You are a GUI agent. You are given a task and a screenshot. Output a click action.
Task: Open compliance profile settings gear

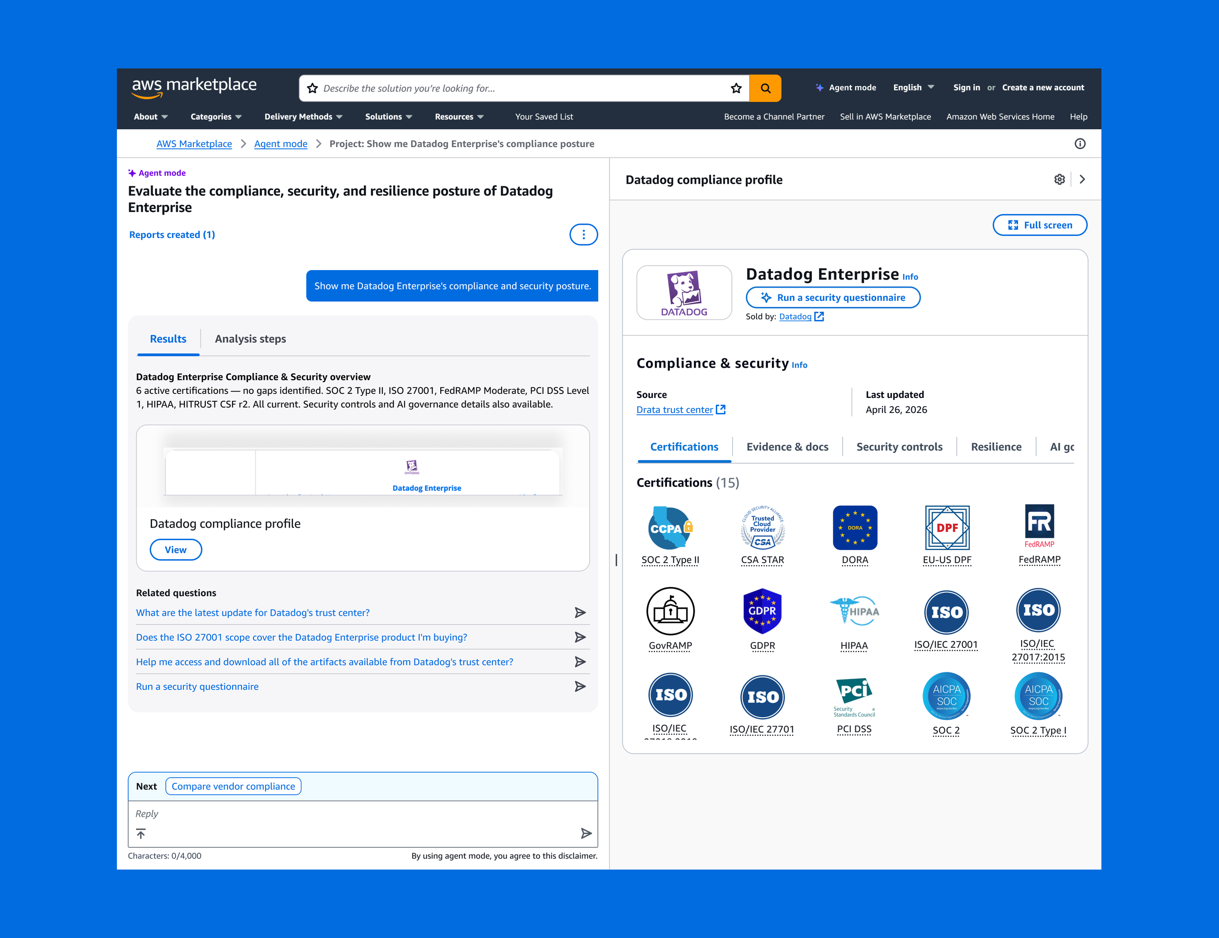[x=1060, y=180]
